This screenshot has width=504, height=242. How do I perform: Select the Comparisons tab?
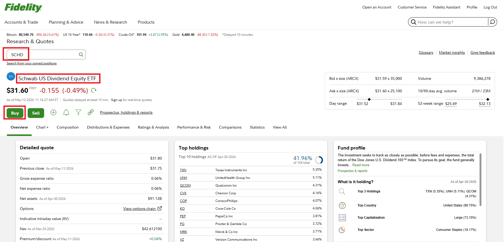coord(230,127)
